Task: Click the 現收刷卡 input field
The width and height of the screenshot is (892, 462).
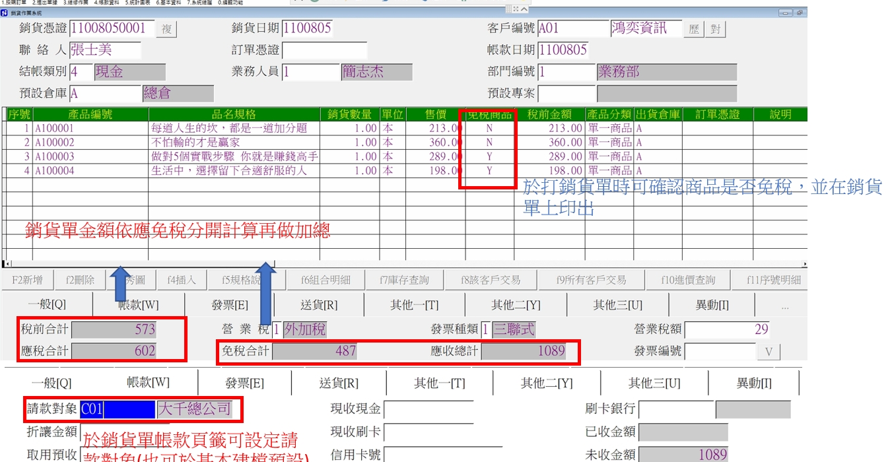Action: pyautogui.click(x=429, y=433)
